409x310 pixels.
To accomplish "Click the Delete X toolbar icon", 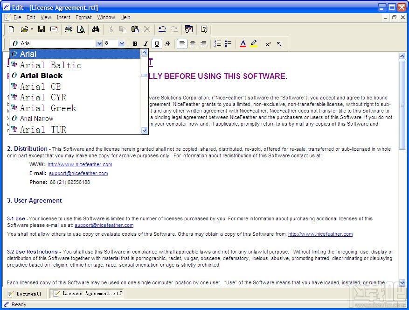I will [x=147, y=29].
